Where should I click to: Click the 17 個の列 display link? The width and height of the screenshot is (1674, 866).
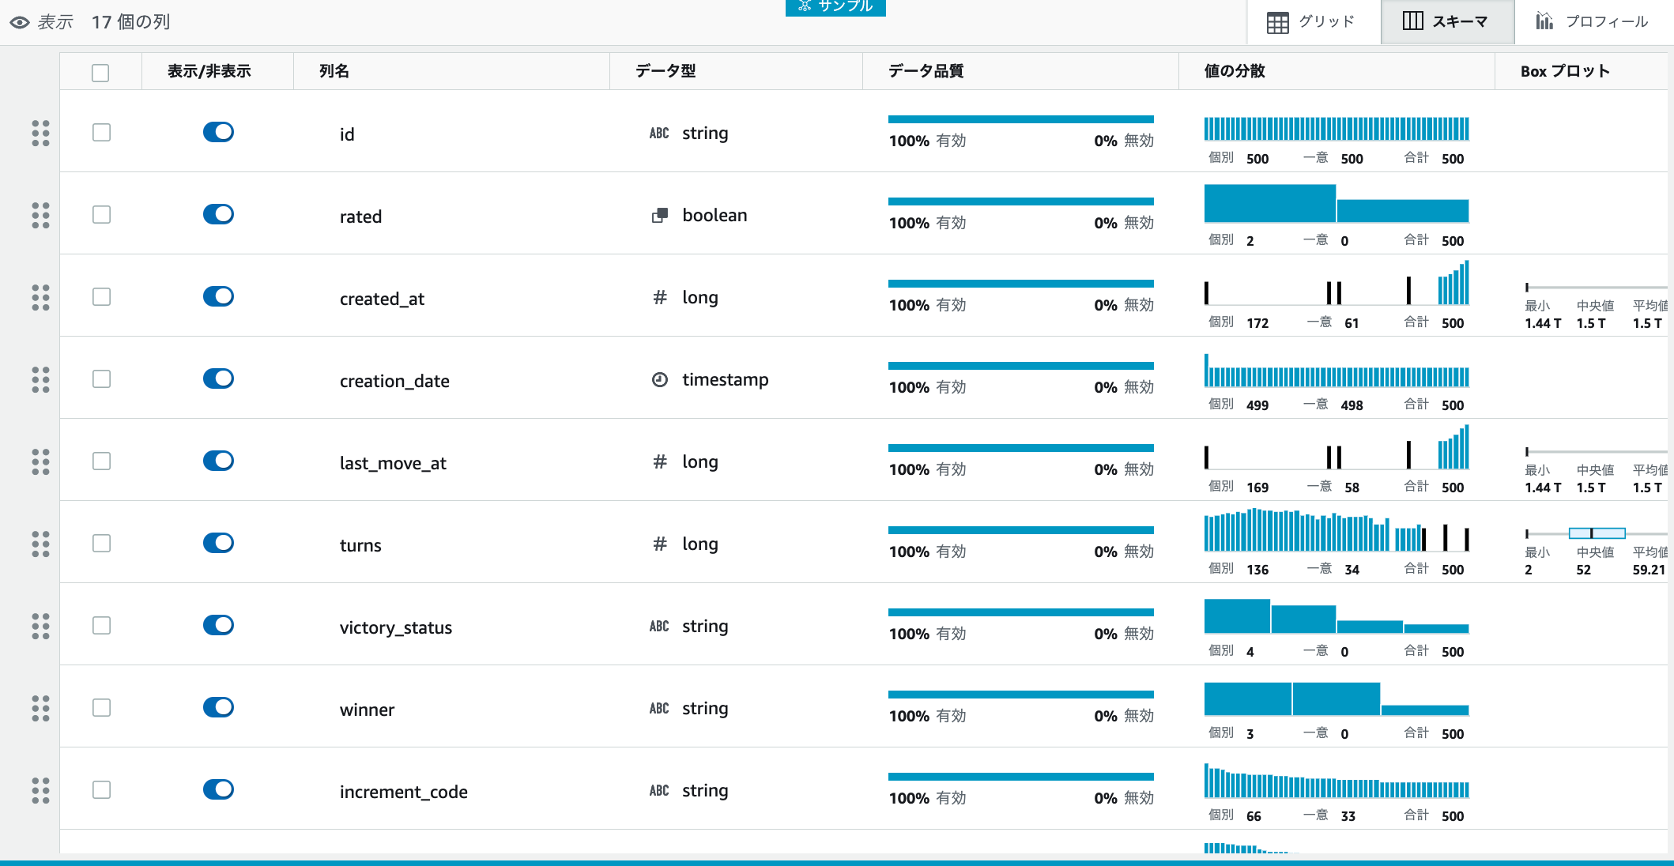[130, 22]
